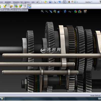Expand the Undo history dropdown arrow
101x101 pixels.
tap(62, 2)
